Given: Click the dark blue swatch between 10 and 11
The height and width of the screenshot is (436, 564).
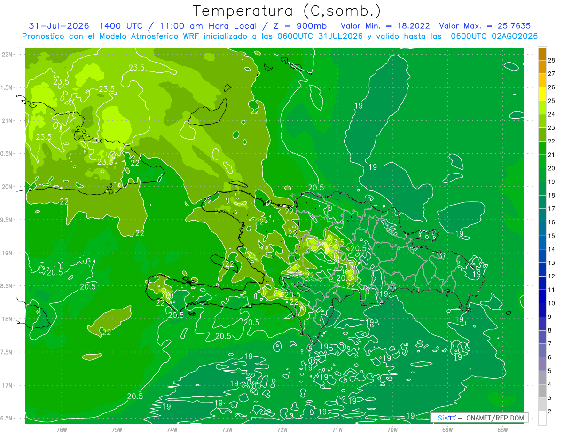Looking at the screenshot, I should (542, 296).
